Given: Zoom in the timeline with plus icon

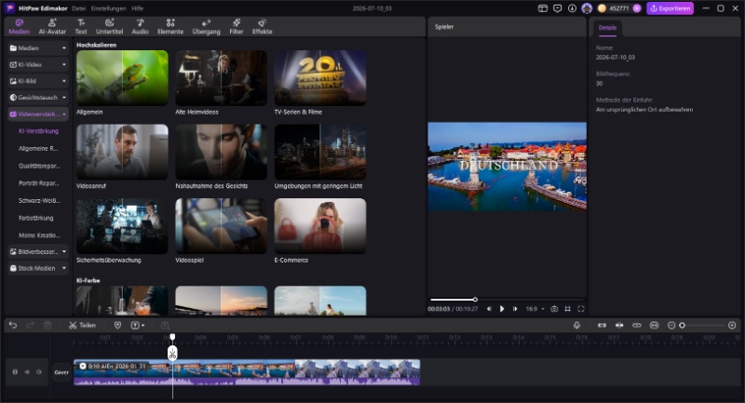Looking at the screenshot, I should coord(732,325).
